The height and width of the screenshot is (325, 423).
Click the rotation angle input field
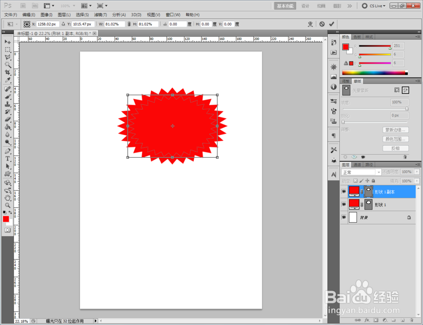pyautogui.click(x=177, y=24)
